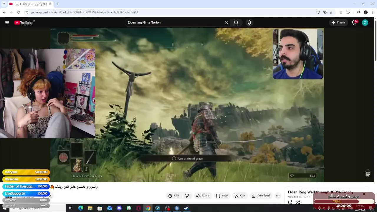Open the Windows notification center
The image size is (377, 212).
tap(371, 208)
